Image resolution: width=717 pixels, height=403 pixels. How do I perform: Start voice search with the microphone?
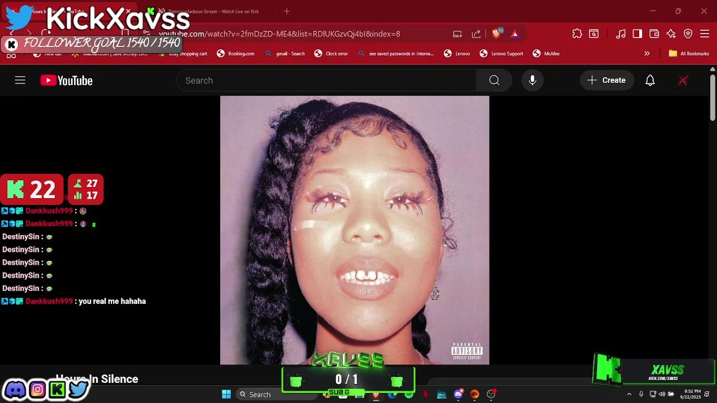coord(533,81)
